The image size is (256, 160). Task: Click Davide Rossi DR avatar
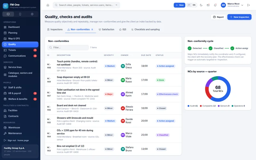coord(123,121)
